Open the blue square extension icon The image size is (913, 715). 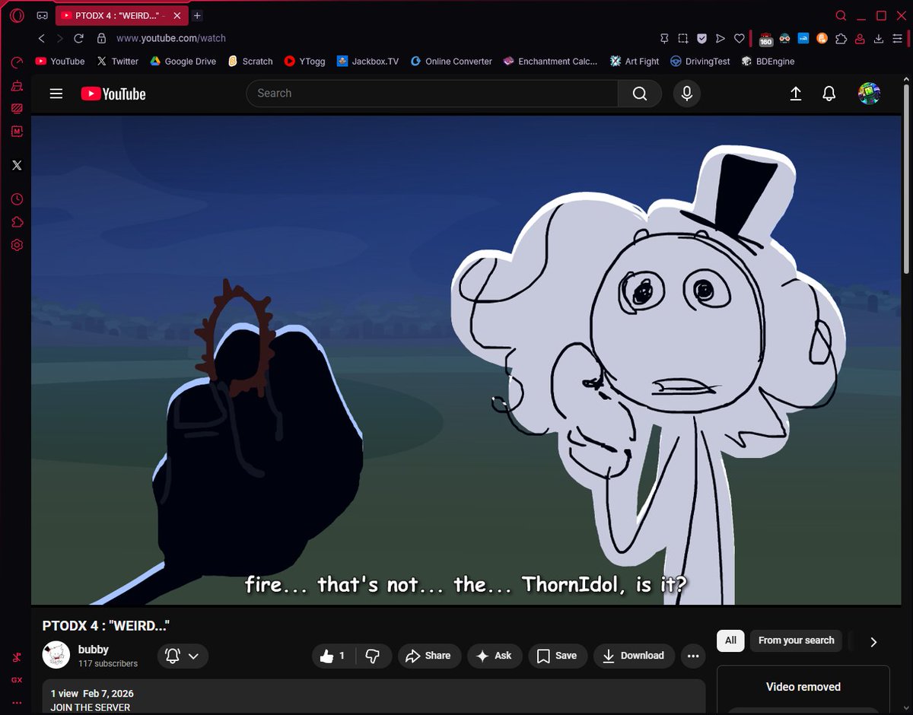[x=803, y=38]
